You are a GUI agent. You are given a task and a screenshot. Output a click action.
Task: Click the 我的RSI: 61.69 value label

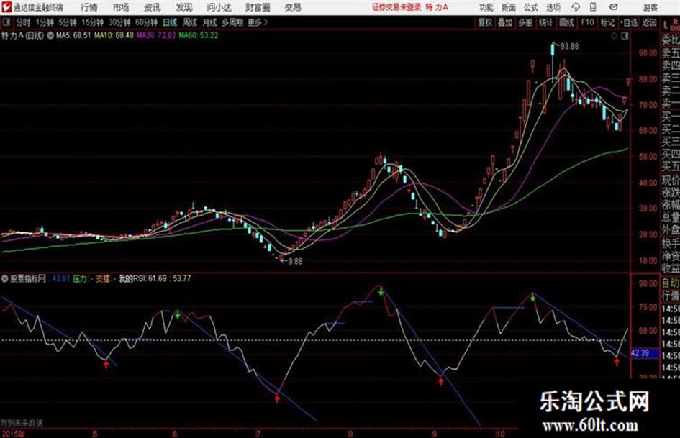coord(142,278)
